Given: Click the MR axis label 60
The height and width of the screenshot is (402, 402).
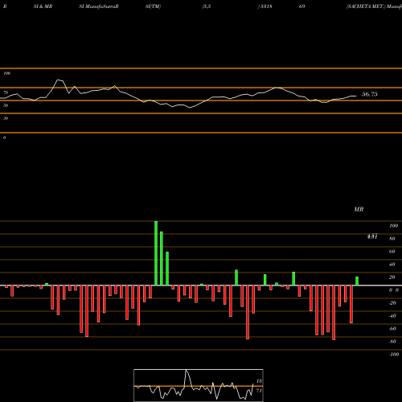Looking at the screenshot, I should pos(392,252).
